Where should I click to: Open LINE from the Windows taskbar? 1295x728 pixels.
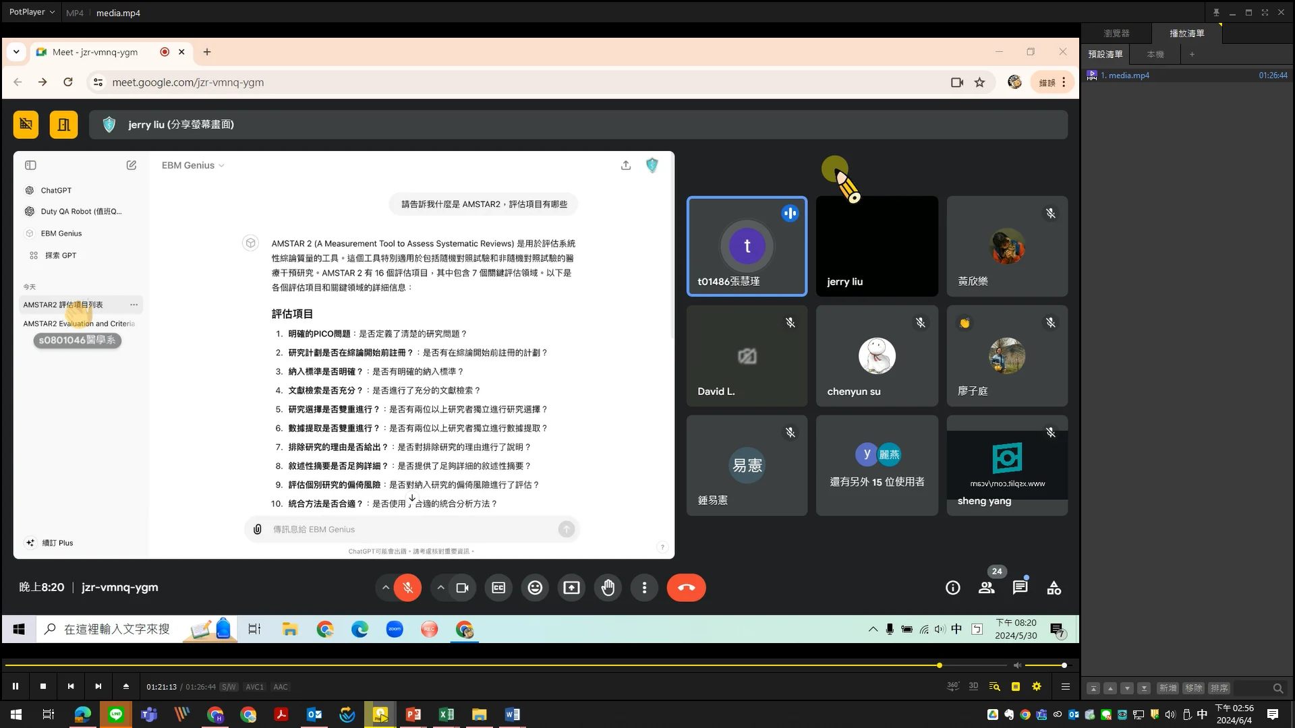click(116, 715)
